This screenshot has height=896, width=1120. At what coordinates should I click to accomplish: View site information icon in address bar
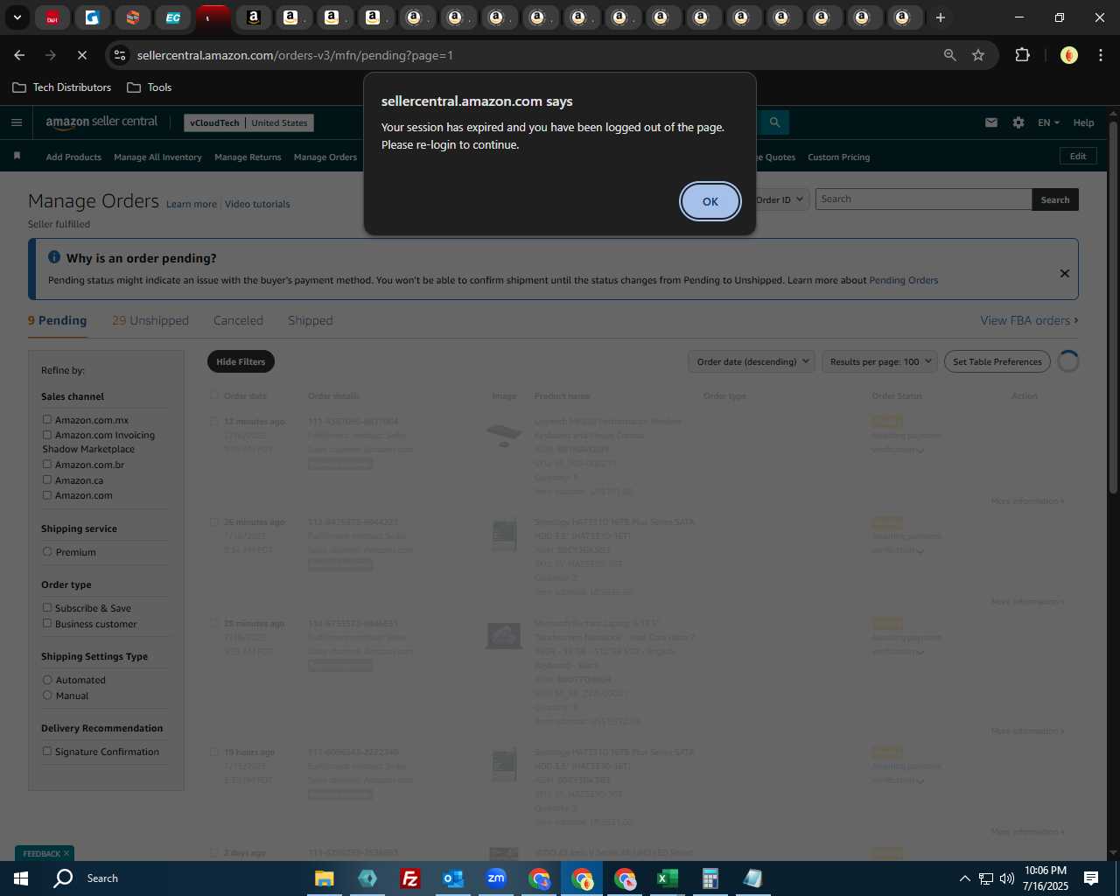tap(120, 55)
